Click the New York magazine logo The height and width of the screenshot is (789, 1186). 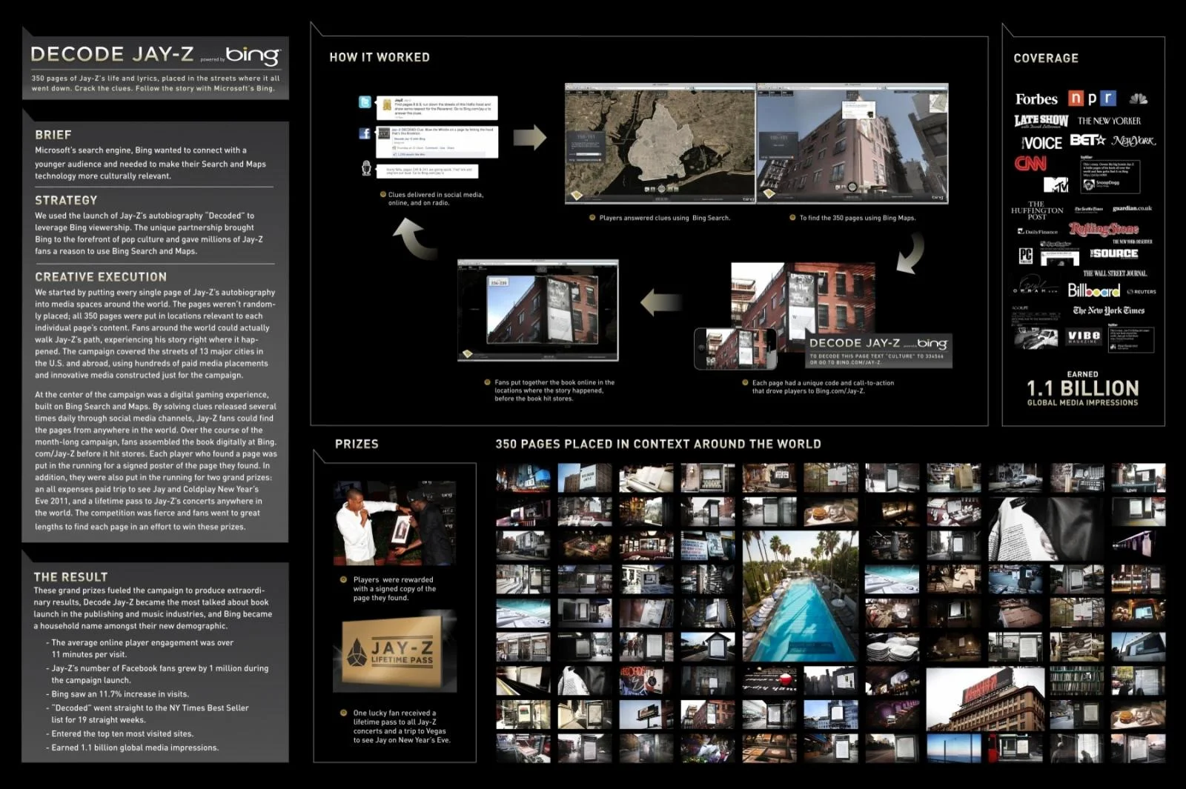click(x=1133, y=141)
